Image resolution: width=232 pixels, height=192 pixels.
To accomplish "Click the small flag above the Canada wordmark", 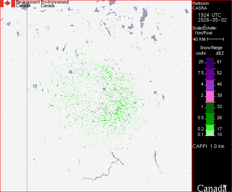I will pos(225,186).
